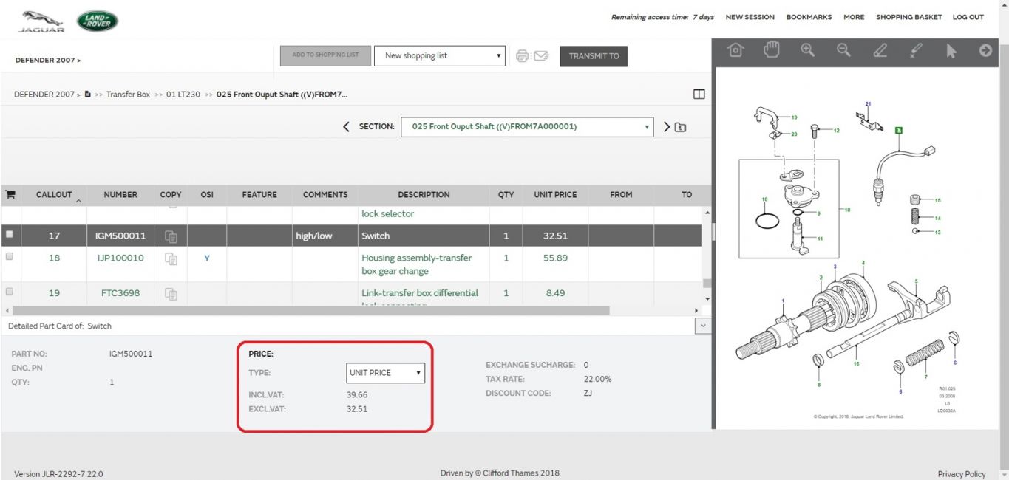Viewport: 1009px width, 480px height.
Task: Click the print icon
Action: tap(523, 56)
